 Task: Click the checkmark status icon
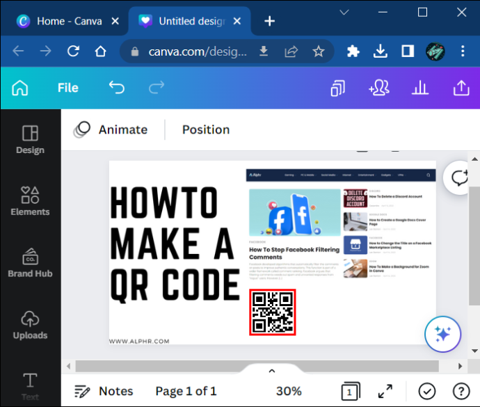(427, 391)
